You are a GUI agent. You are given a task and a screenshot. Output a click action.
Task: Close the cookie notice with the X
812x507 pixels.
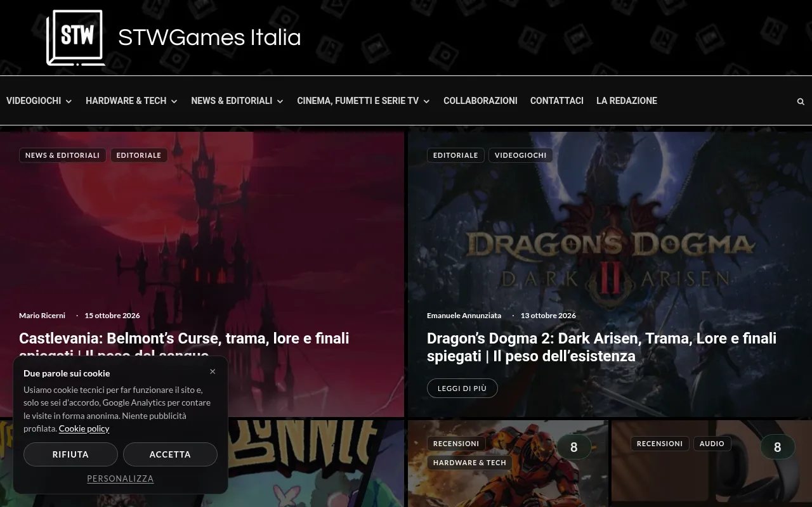(x=213, y=371)
